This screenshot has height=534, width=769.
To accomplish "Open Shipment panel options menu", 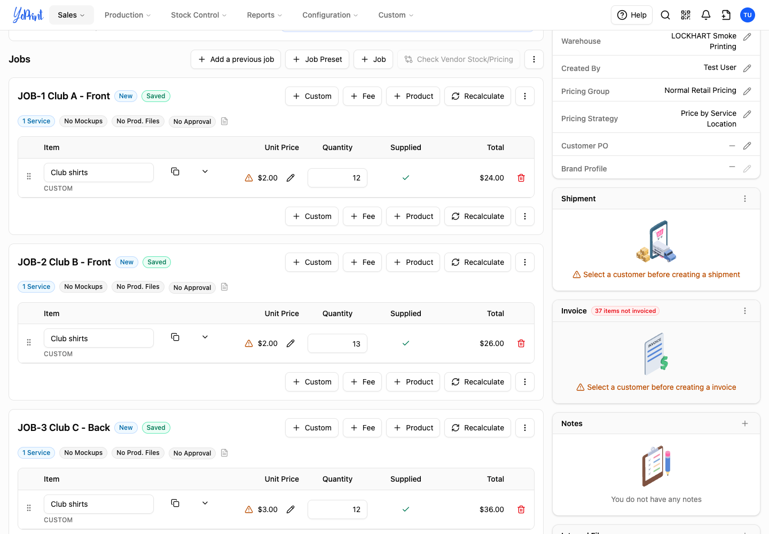I will 745,199.
